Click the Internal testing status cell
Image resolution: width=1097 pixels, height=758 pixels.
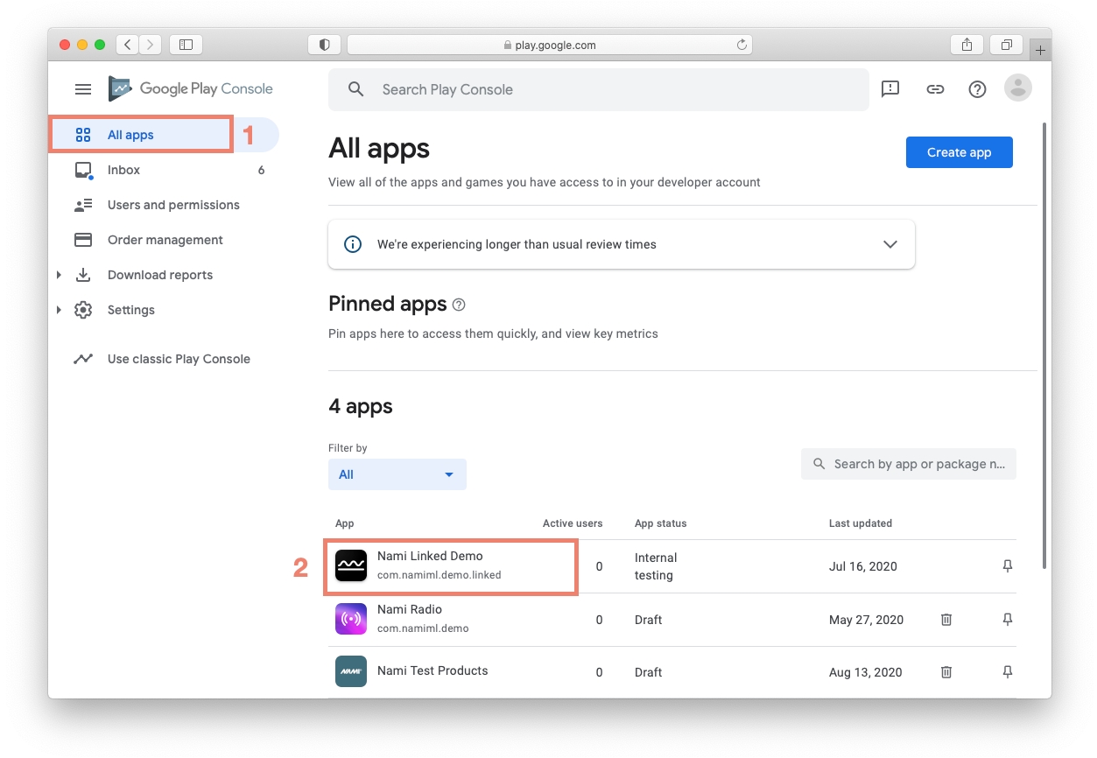click(x=656, y=566)
